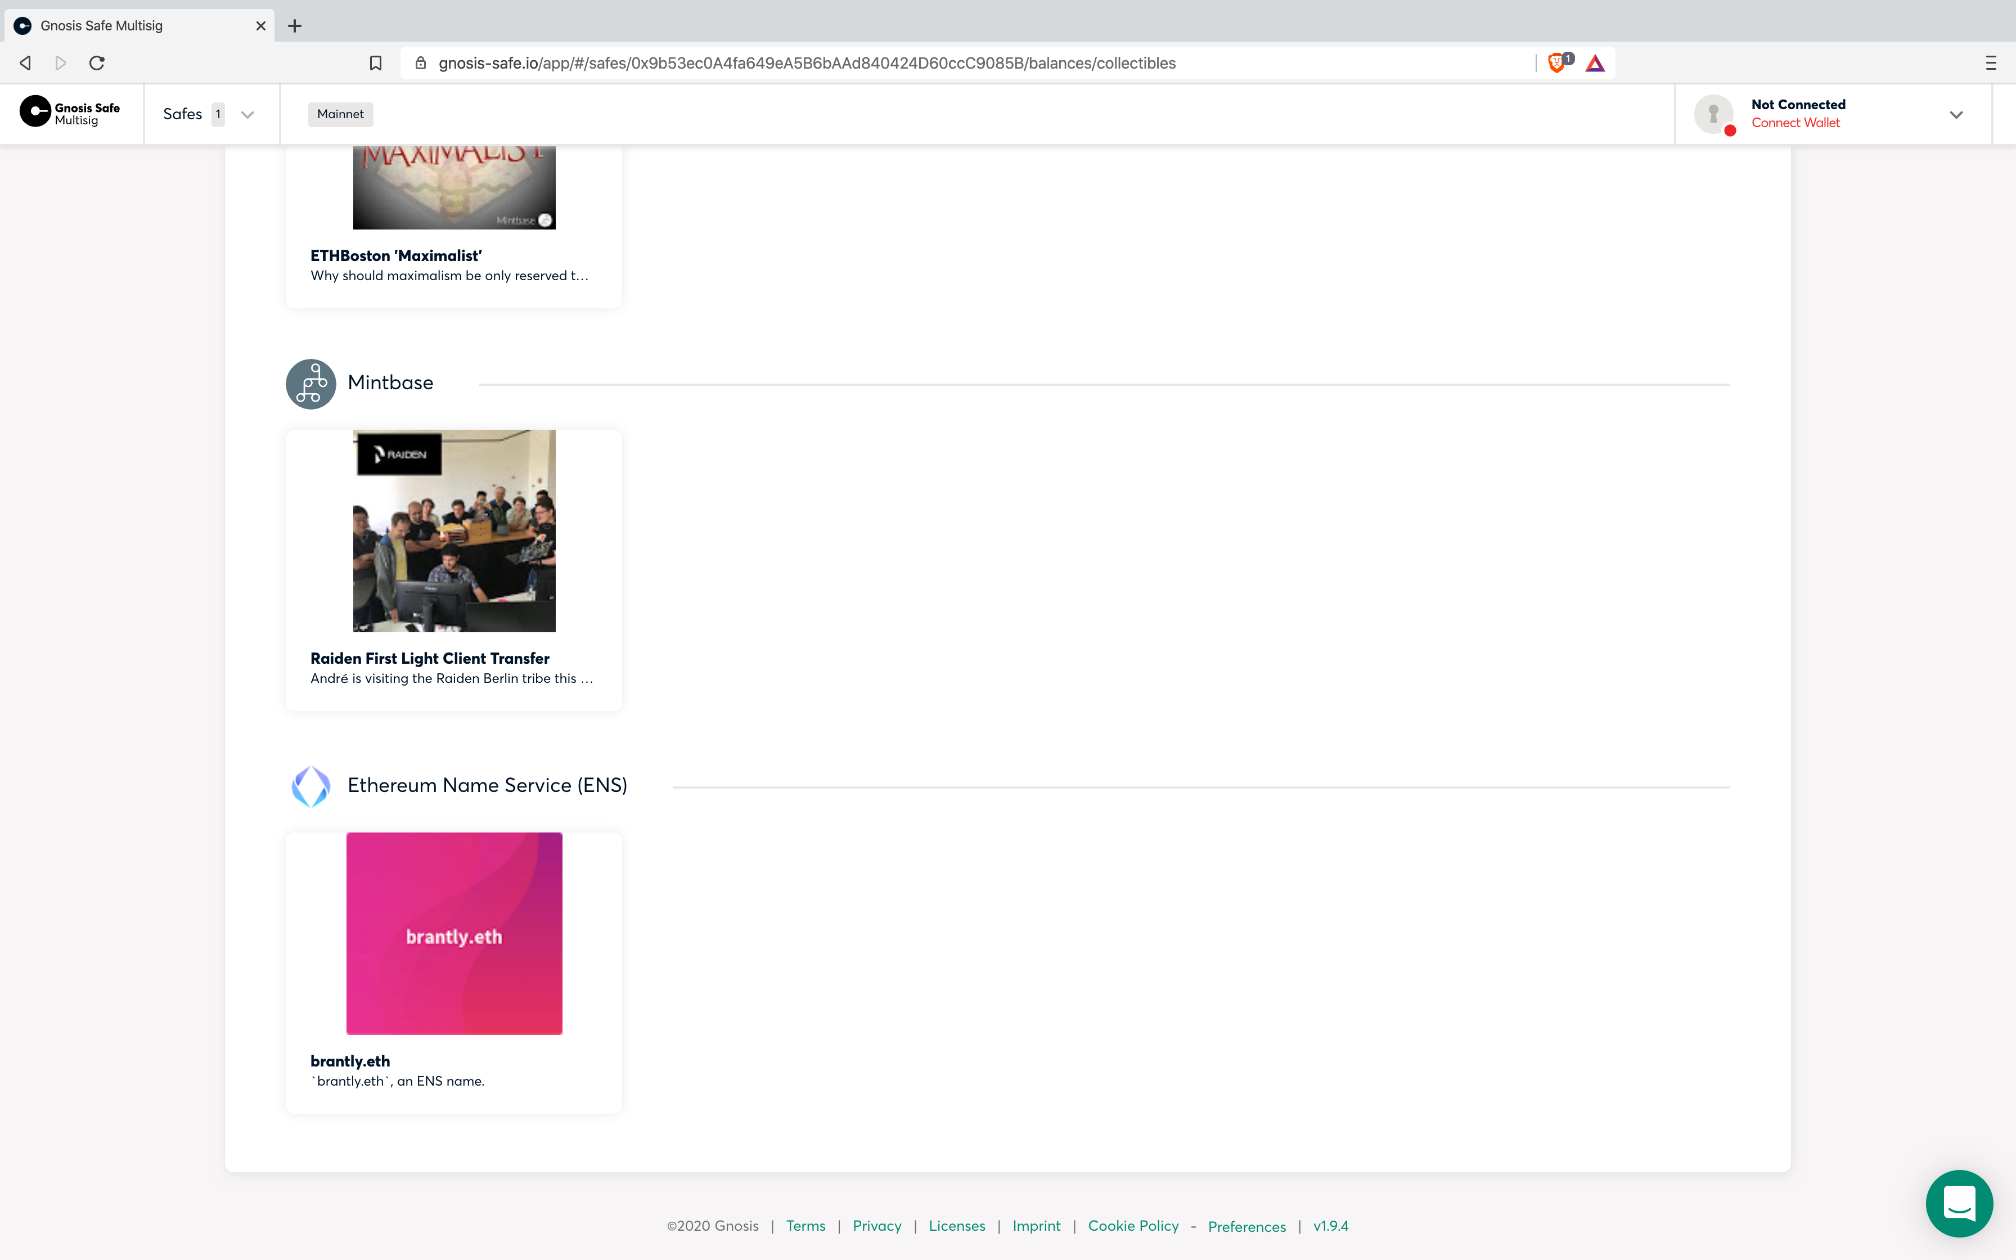Select the Gnosis Safe Multisig tab
Viewport: 2016px width, 1260px height.
coord(139,26)
